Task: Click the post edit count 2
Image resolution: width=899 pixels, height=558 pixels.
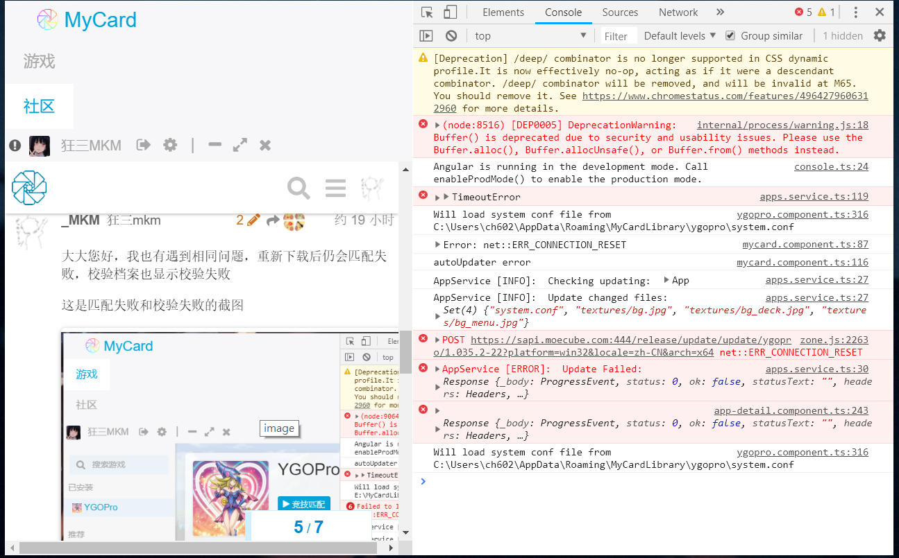Action: coord(240,220)
